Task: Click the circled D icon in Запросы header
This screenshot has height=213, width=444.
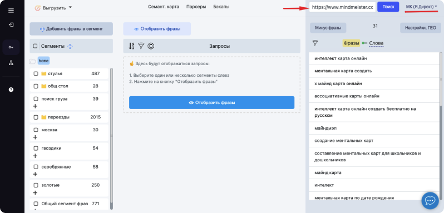Action: (x=151, y=46)
